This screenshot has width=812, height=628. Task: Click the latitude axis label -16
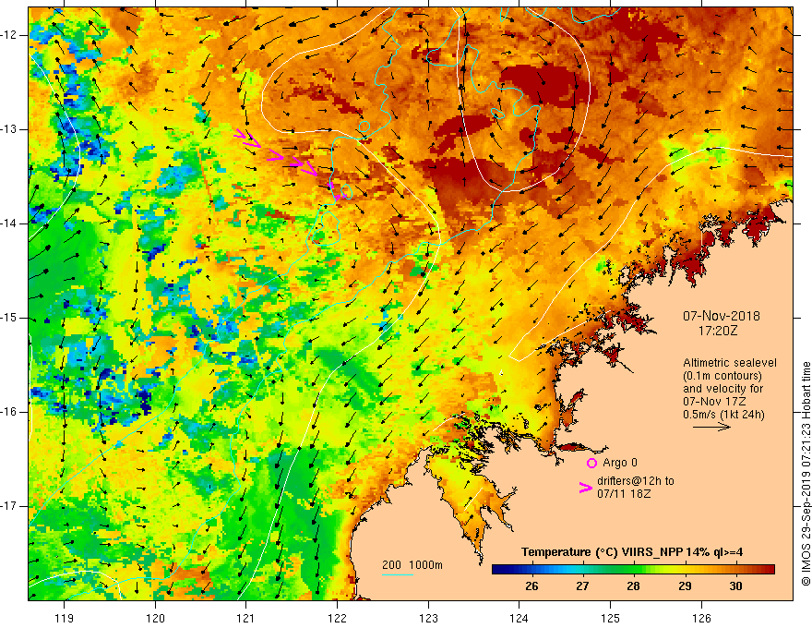9,412
